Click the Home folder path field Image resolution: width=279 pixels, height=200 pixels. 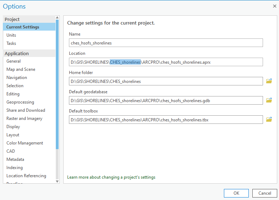(x=166, y=81)
